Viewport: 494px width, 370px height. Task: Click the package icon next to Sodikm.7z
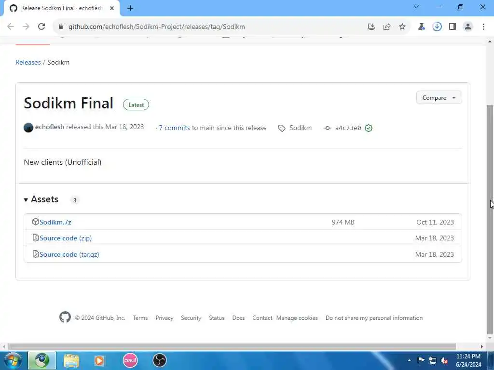36,222
